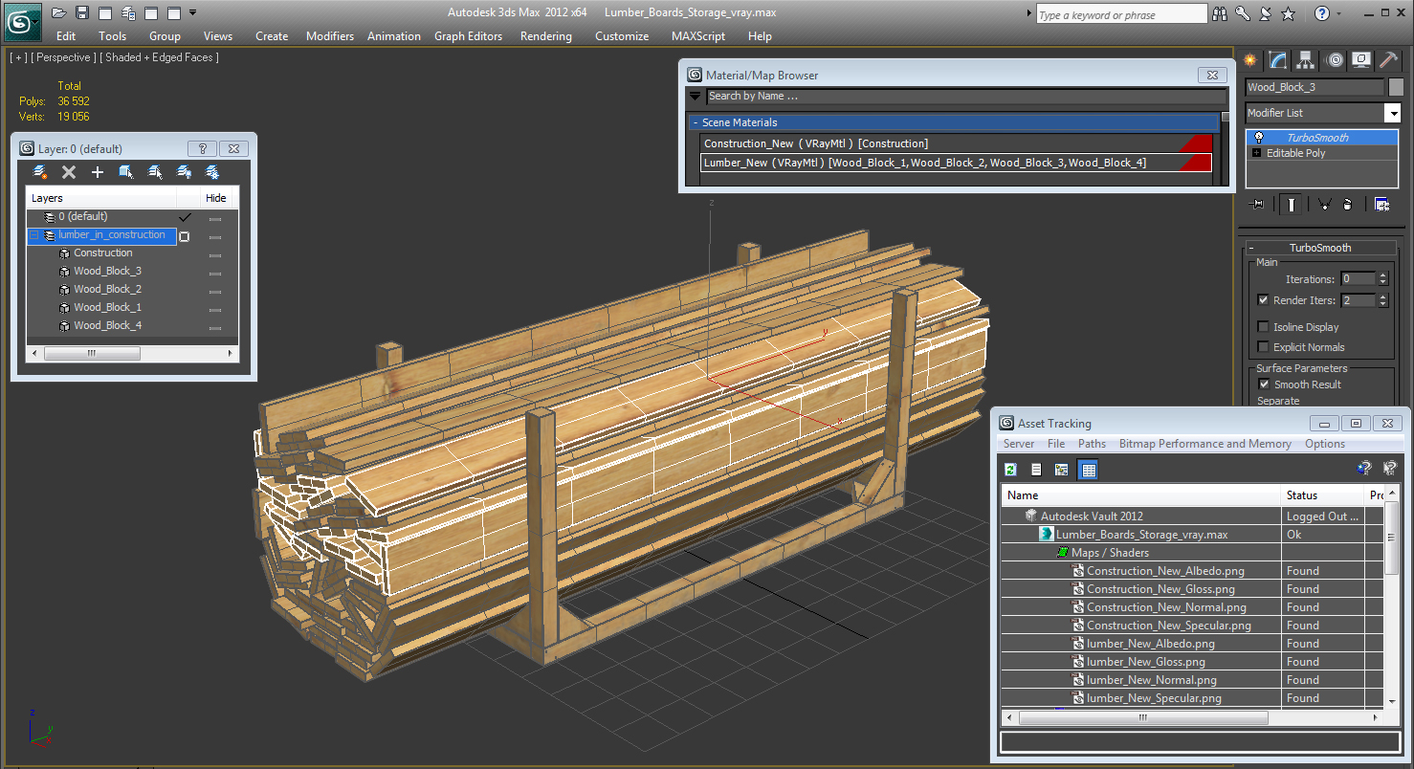Toggle Render Iters checkbox

[x=1264, y=300]
